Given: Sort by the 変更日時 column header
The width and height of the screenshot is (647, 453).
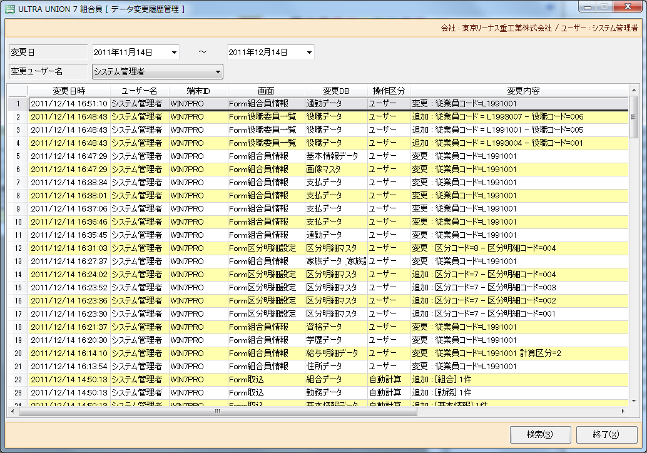Looking at the screenshot, I should [x=69, y=91].
